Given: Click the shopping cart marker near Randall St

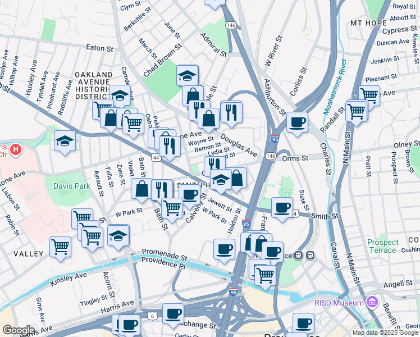Looking at the screenshot, I should (x=357, y=110).
